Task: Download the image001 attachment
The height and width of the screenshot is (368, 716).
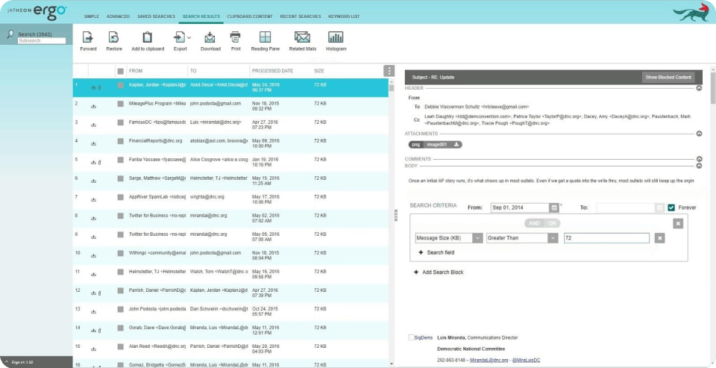Action: [x=456, y=145]
